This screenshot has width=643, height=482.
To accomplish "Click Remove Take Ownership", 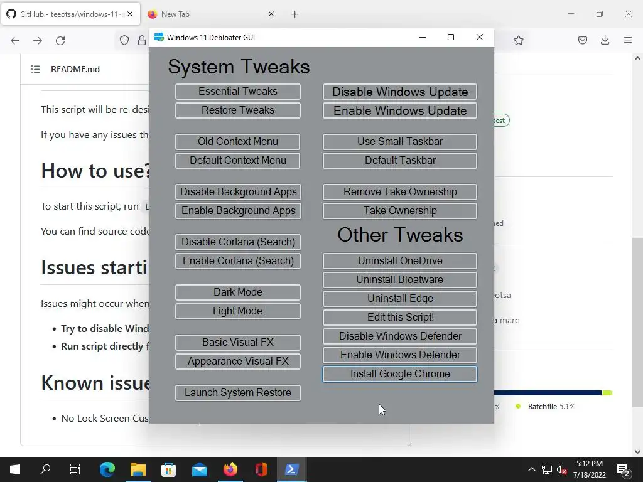I will click(400, 192).
